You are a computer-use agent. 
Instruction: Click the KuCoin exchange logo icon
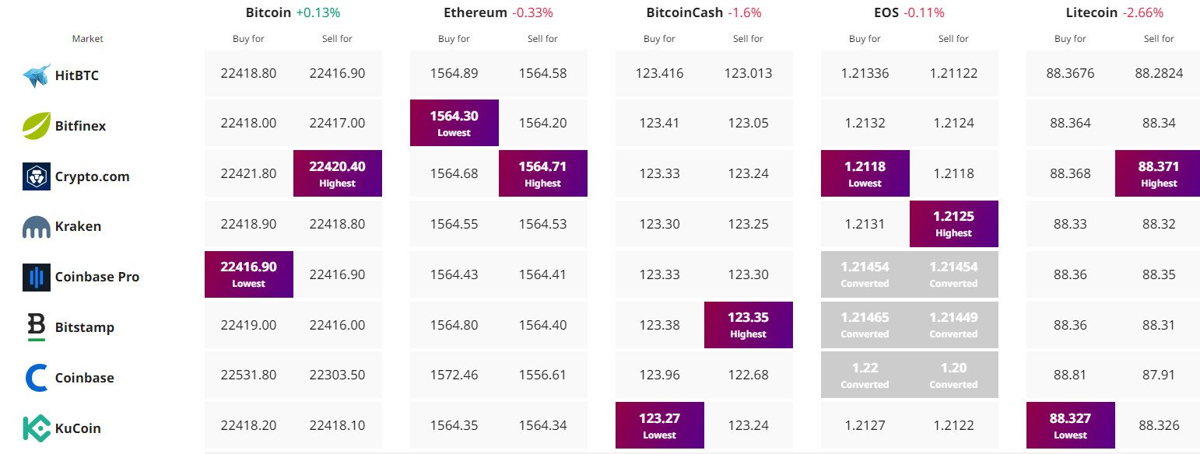(x=37, y=428)
